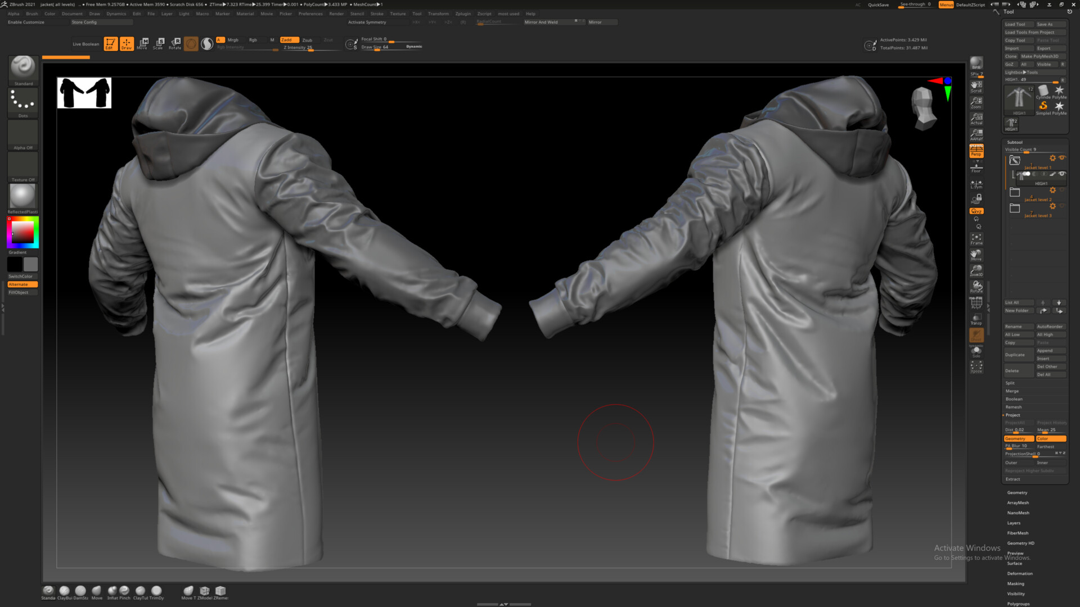This screenshot has width=1080, height=607.
Task: Click the Scale transform icon
Action: click(x=159, y=43)
